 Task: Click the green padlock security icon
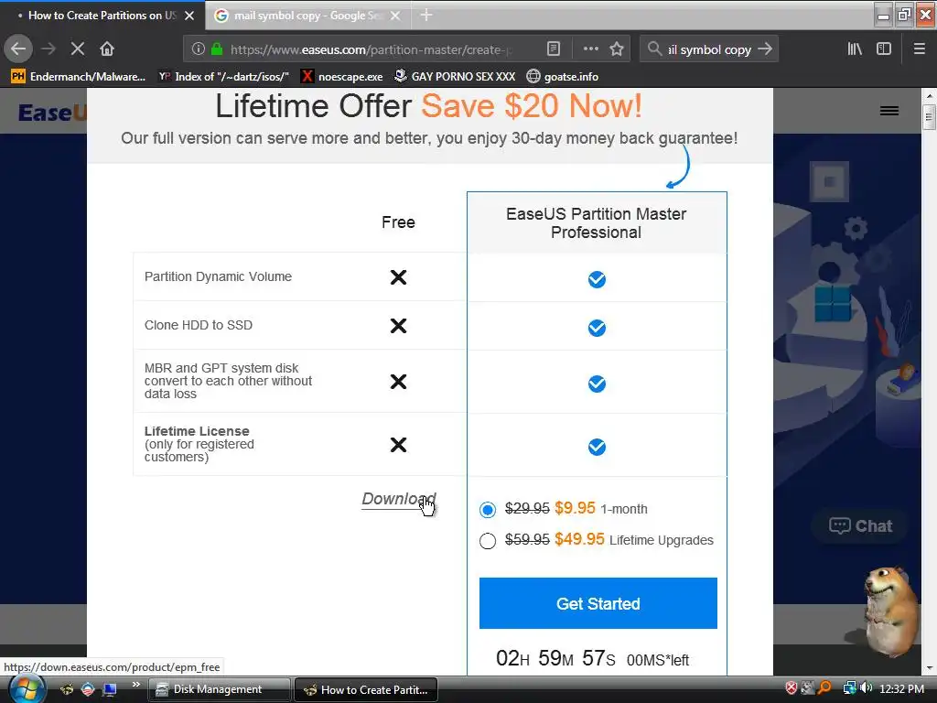(216, 49)
